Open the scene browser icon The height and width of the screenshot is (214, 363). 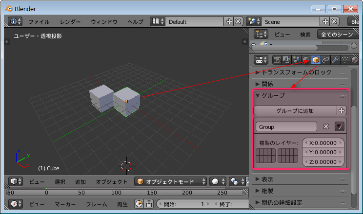tap(254, 21)
